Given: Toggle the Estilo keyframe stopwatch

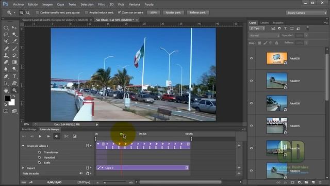Looking at the screenshot, I should click(x=39, y=163).
